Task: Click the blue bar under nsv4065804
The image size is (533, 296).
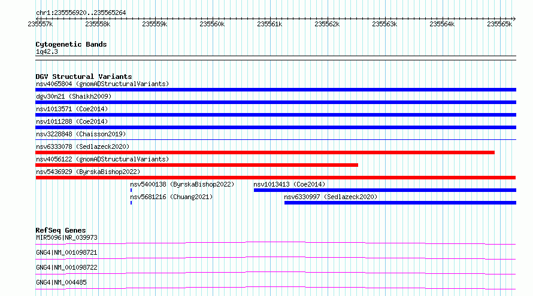Action: coord(275,90)
